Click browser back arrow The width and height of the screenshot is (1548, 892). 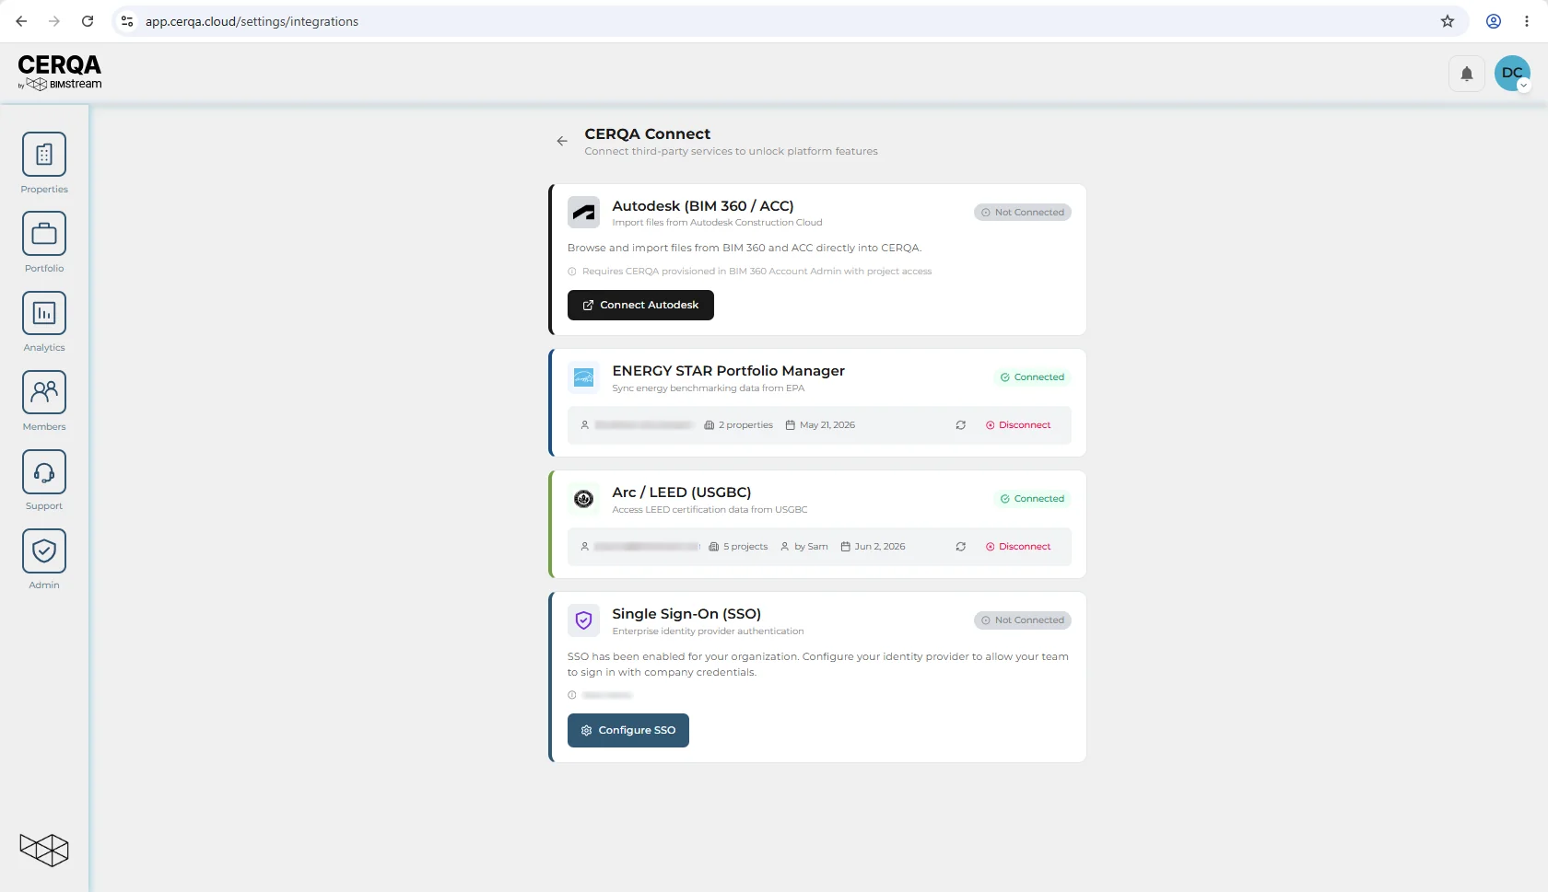(21, 21)
